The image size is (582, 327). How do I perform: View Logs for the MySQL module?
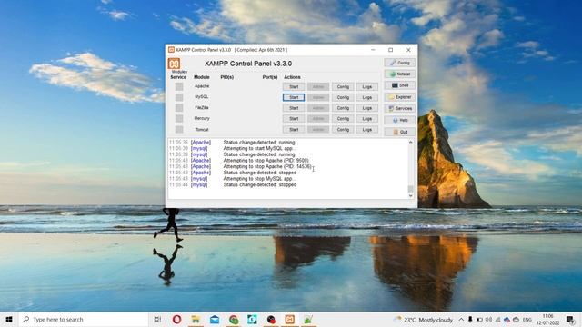(x=367, y=97)
